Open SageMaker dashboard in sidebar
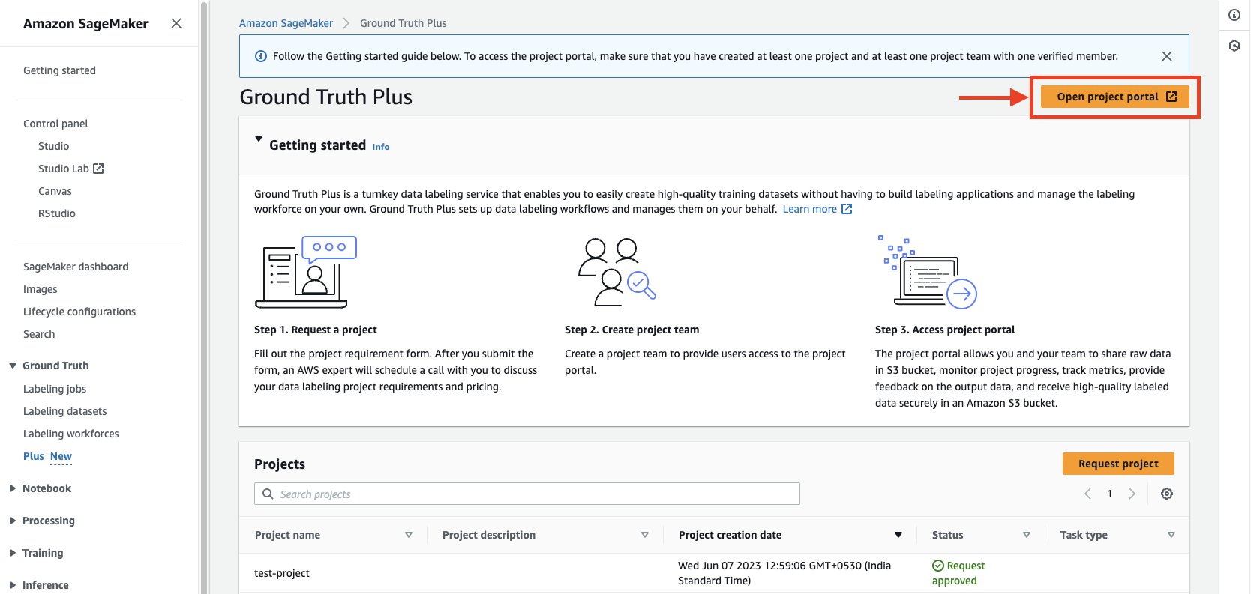This screenshot has height=594, width=1251. click(76, 267)
